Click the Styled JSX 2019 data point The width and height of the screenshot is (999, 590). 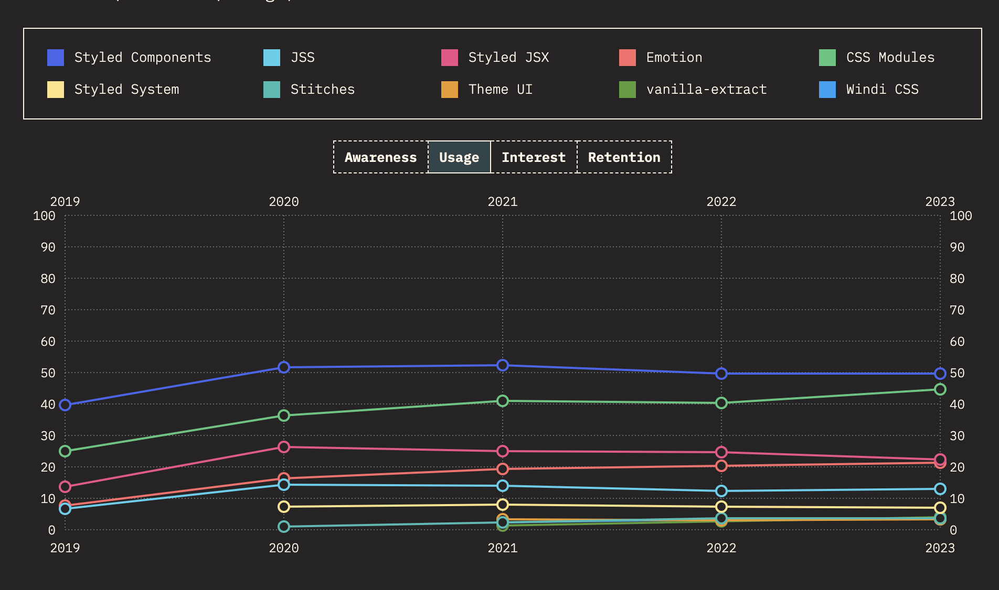[65, 487]
